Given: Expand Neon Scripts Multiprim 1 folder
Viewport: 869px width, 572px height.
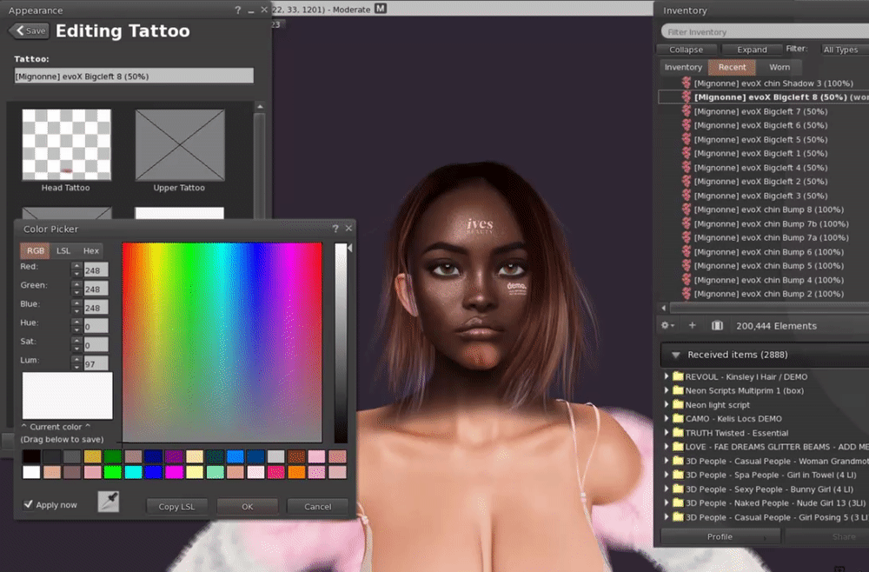Looking at the screenshot, I should 667,390.
